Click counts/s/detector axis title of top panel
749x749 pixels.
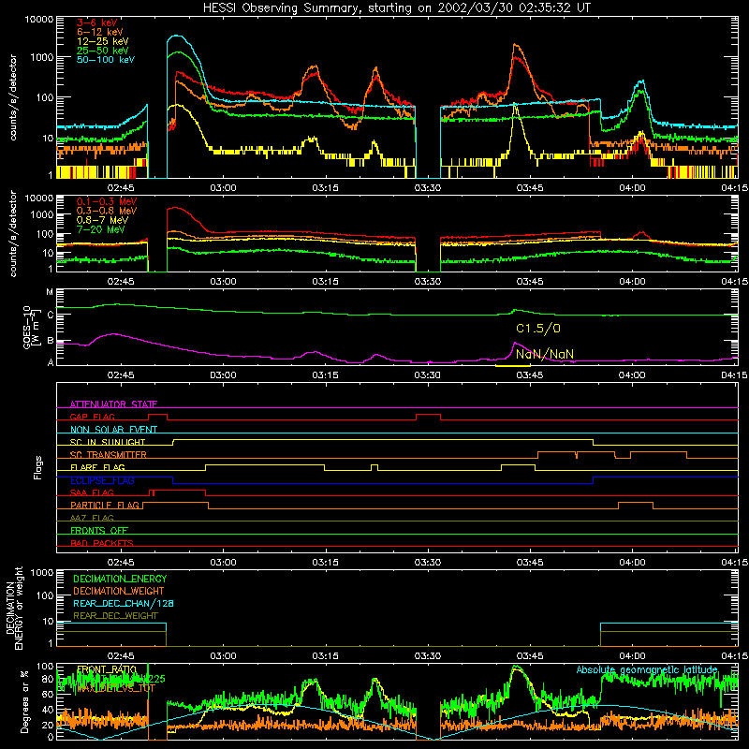13,97
